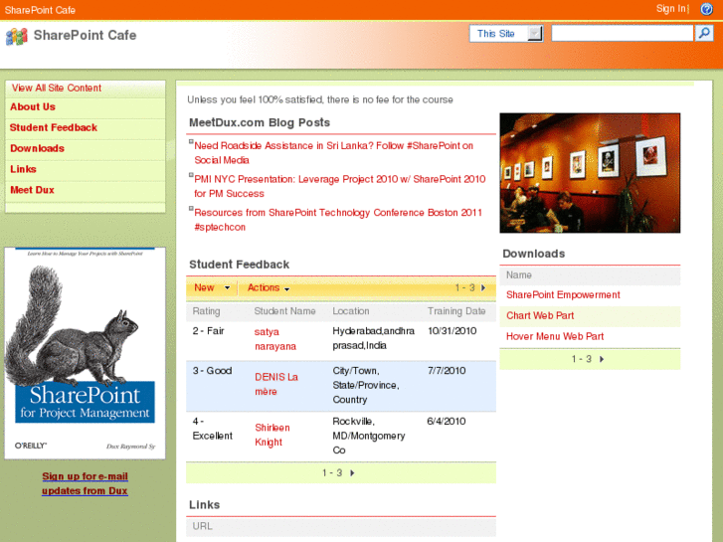Open Downloads in left navigation

(x=38, y=148)
